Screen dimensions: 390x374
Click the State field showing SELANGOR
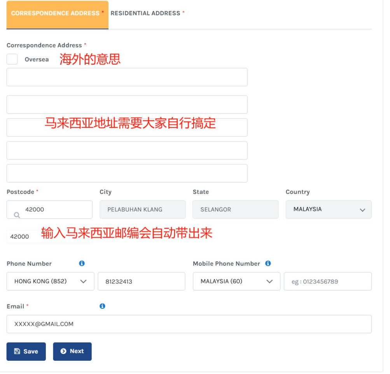pyautogui.click(x=235, y=209)
